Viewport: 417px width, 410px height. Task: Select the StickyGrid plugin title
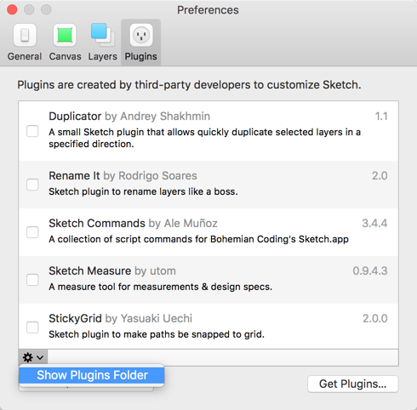[75, 319]
